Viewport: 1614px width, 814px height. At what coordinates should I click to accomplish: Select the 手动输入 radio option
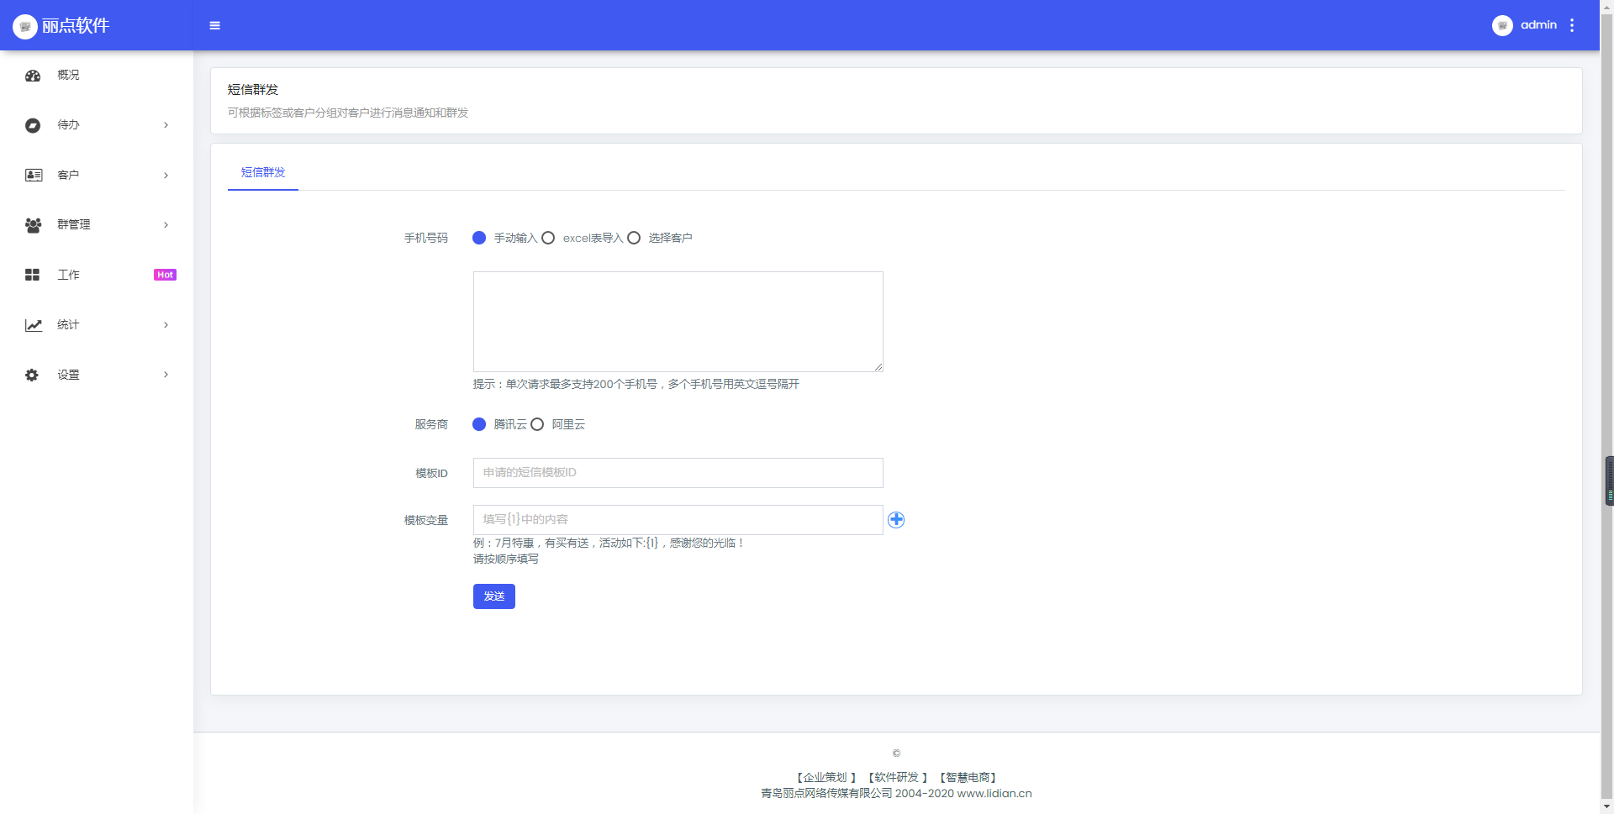pos(479,238)
